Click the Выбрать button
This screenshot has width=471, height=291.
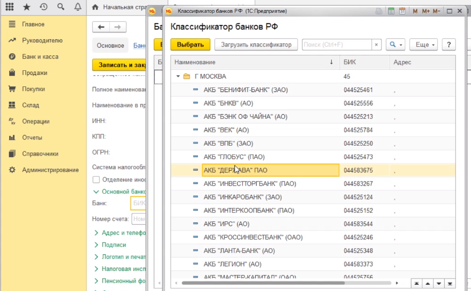(x=190, y=44)
